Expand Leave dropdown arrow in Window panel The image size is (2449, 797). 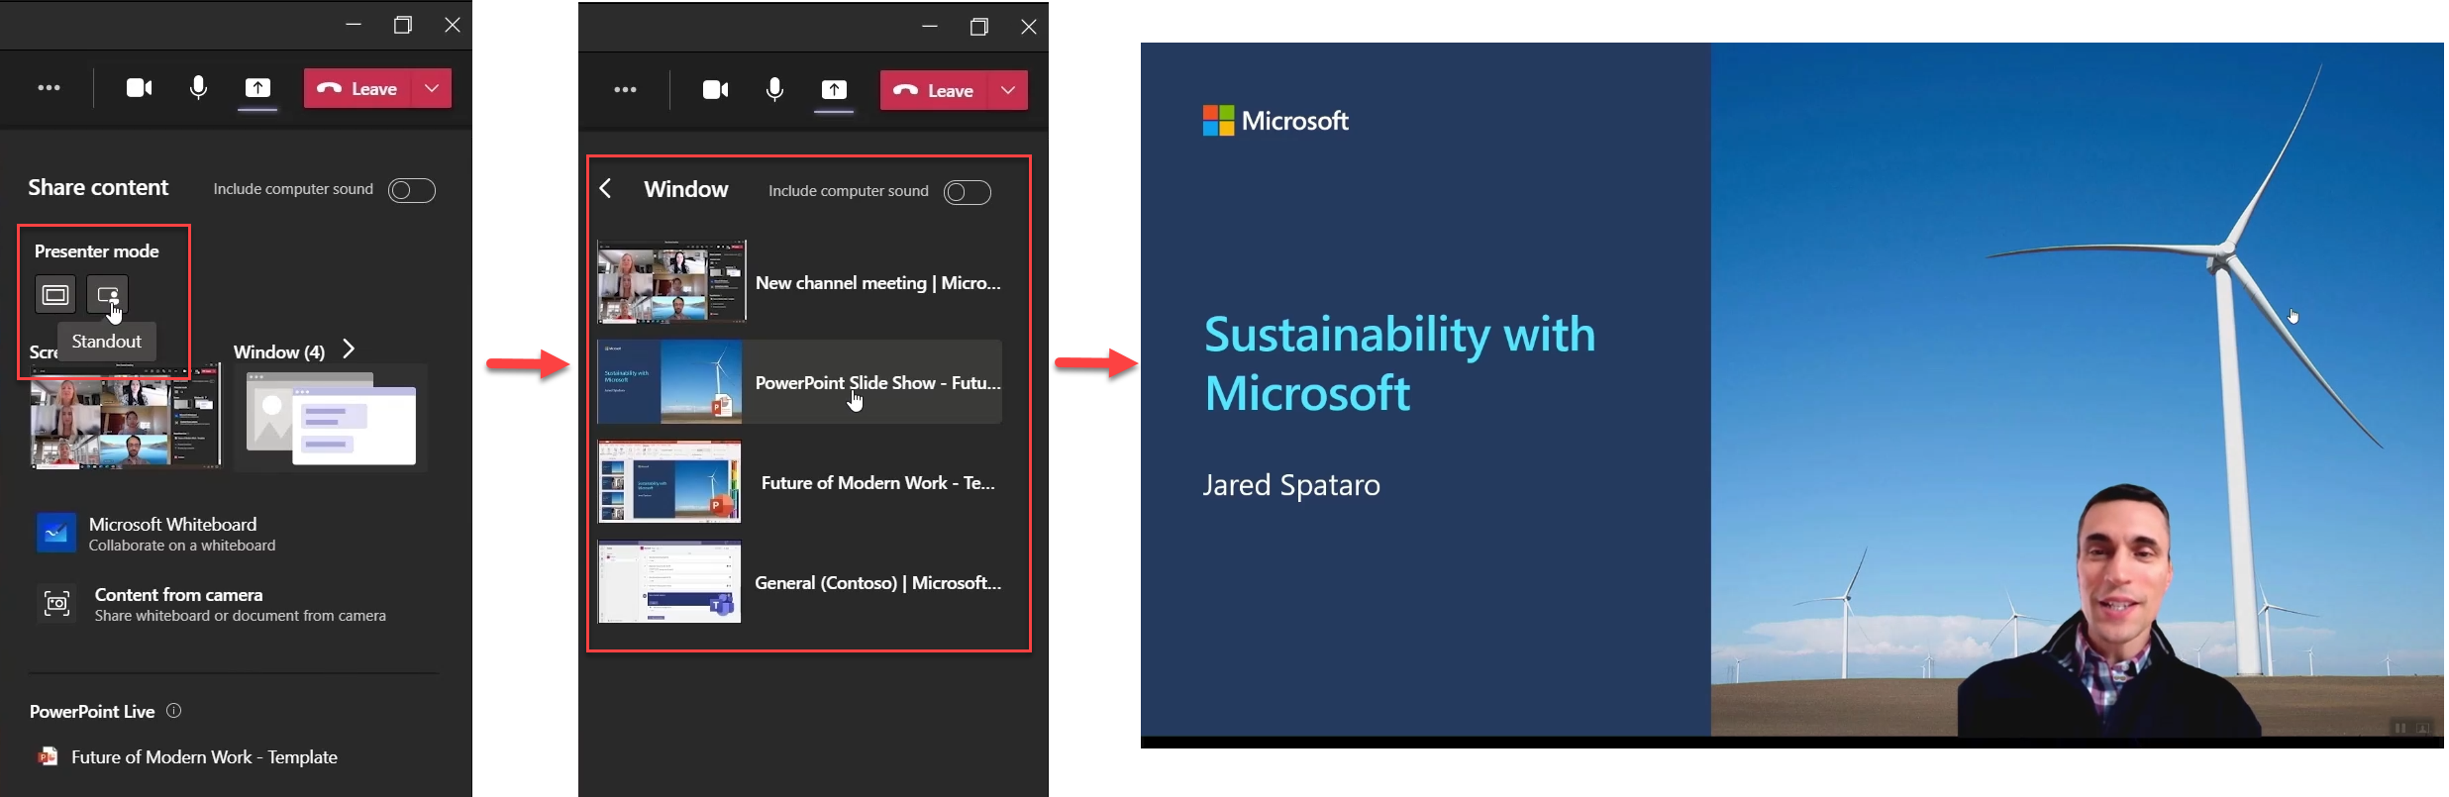click(x=1008, y=90)
